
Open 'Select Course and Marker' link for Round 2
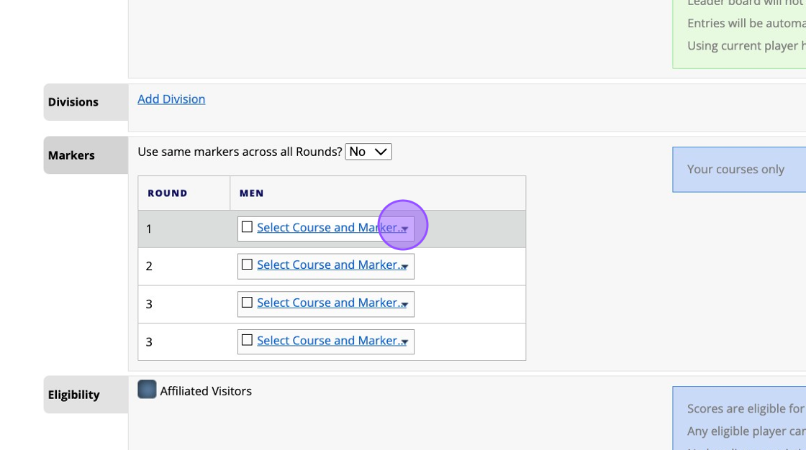328,265
